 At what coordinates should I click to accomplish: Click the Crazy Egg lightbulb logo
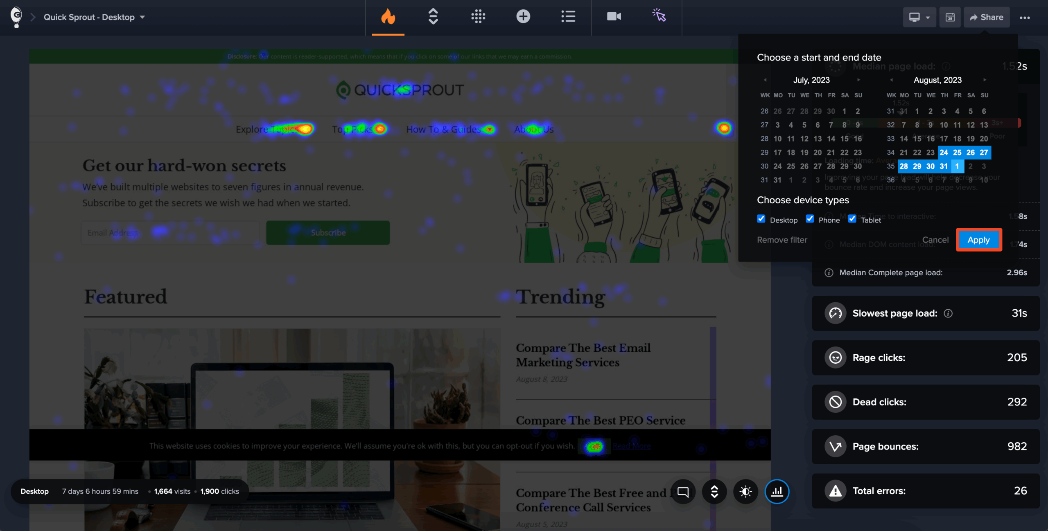point(16,17)
